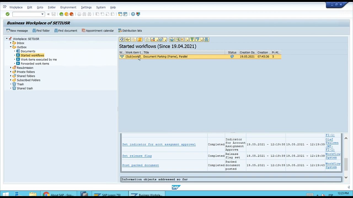Click the Customize Local Layout monitor icon
Viewport: 353px width, 198px height.
[138, 14]
